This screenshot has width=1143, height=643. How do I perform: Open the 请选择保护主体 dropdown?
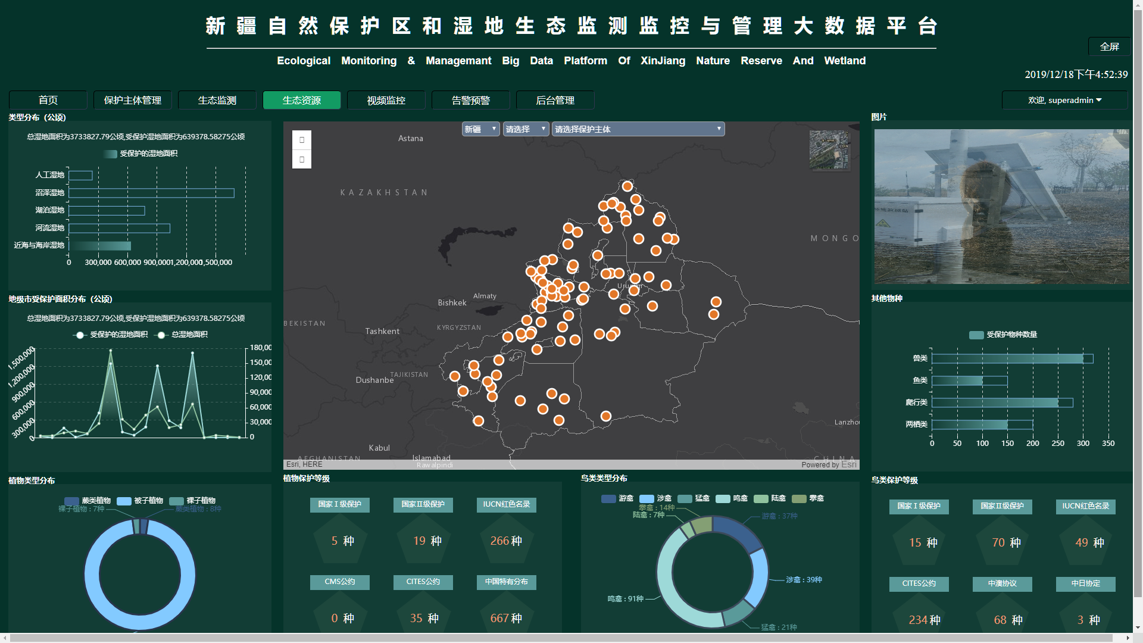[638, 129]
